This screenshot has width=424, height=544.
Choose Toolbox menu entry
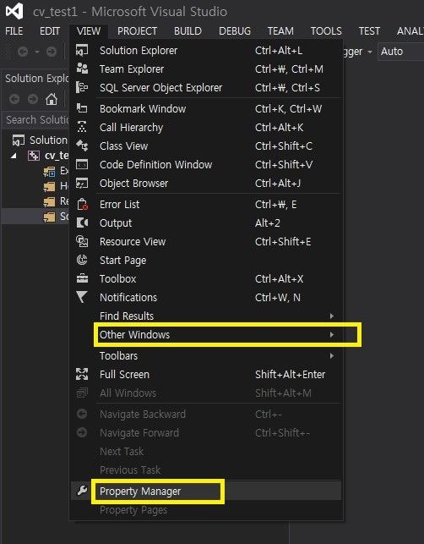point(206,278)
